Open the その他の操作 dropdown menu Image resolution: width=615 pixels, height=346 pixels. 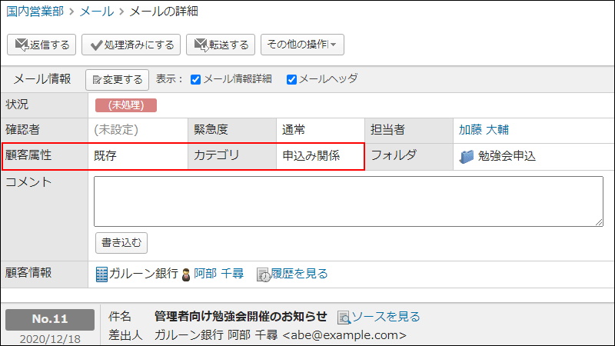tap(302, 45)
